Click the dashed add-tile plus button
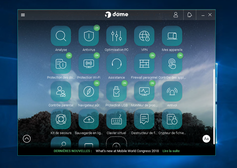 pos(116,142)
